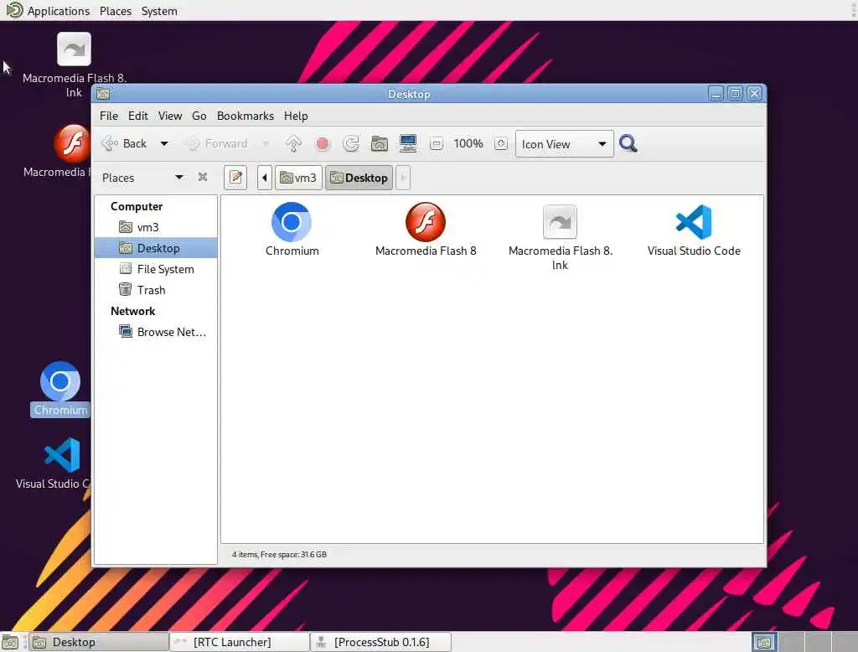The height and width of the screenshot is (652, 858).
Task: Click the path bar left arrow
Action: click(264, 178)
